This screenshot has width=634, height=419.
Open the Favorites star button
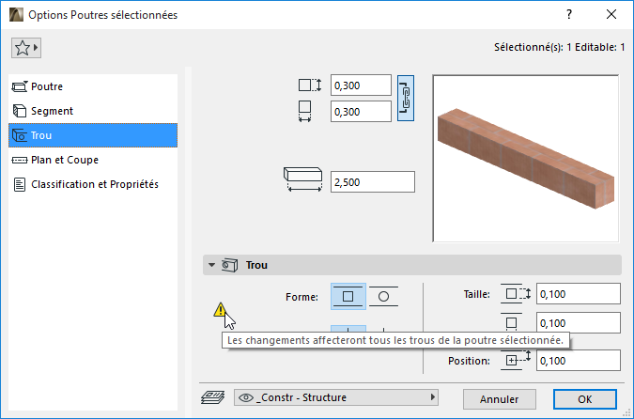[x=26, y=48]
